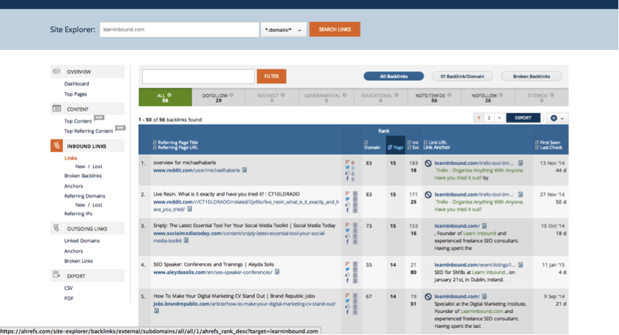The width and height of the screenshot is (619, 335).
Task: Open the *.domain/* mode dropdown
Action: coord(283,29)
